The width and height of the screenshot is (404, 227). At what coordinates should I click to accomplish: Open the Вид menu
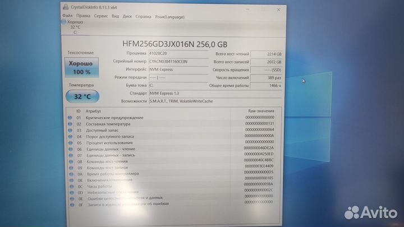pos(115,16)
